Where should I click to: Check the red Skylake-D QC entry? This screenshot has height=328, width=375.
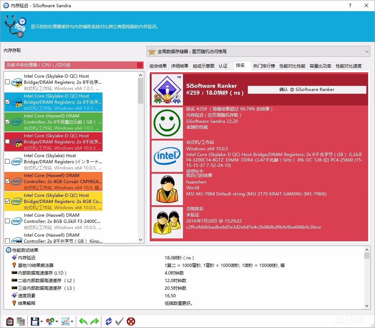pyautogui.click(x=8, y=142)
